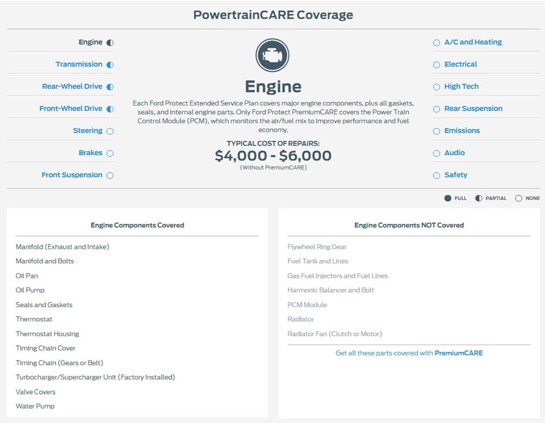This screenshot has width=545, height=423.
Task: Click the empty circle before Electrical
Action: [437, 65]
